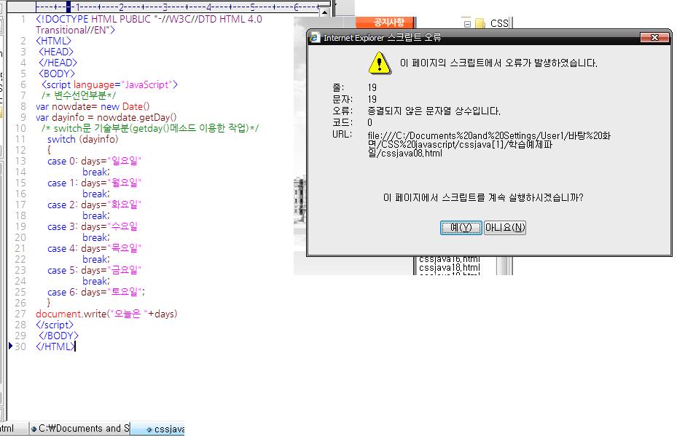Click the case 6 토요일 line in the editor
The image size is (677, 436).
click(x=96, y=292)
